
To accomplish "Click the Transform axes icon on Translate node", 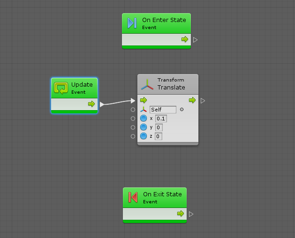I will point(148,84).
